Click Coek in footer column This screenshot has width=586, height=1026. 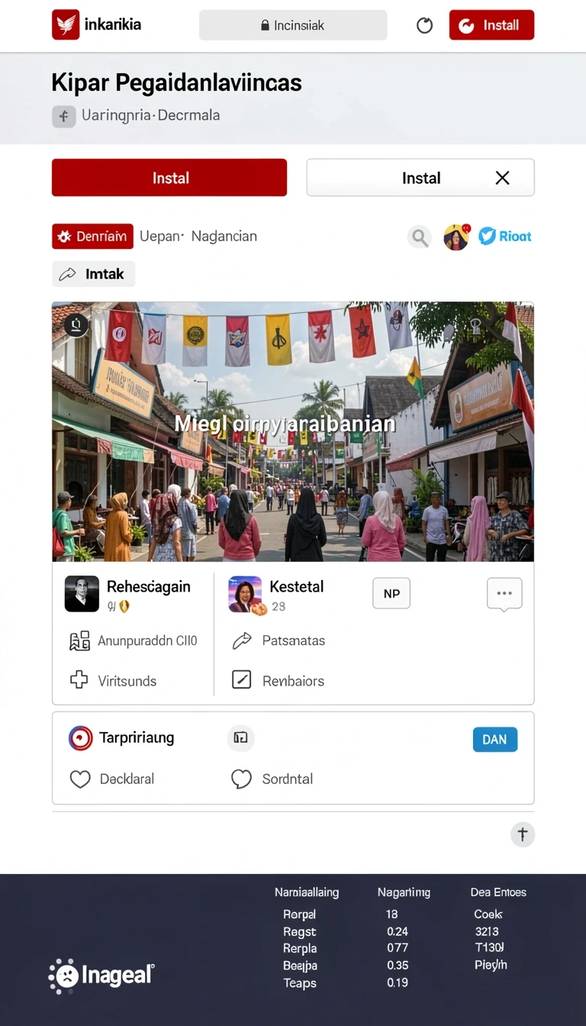click(488, 915)
